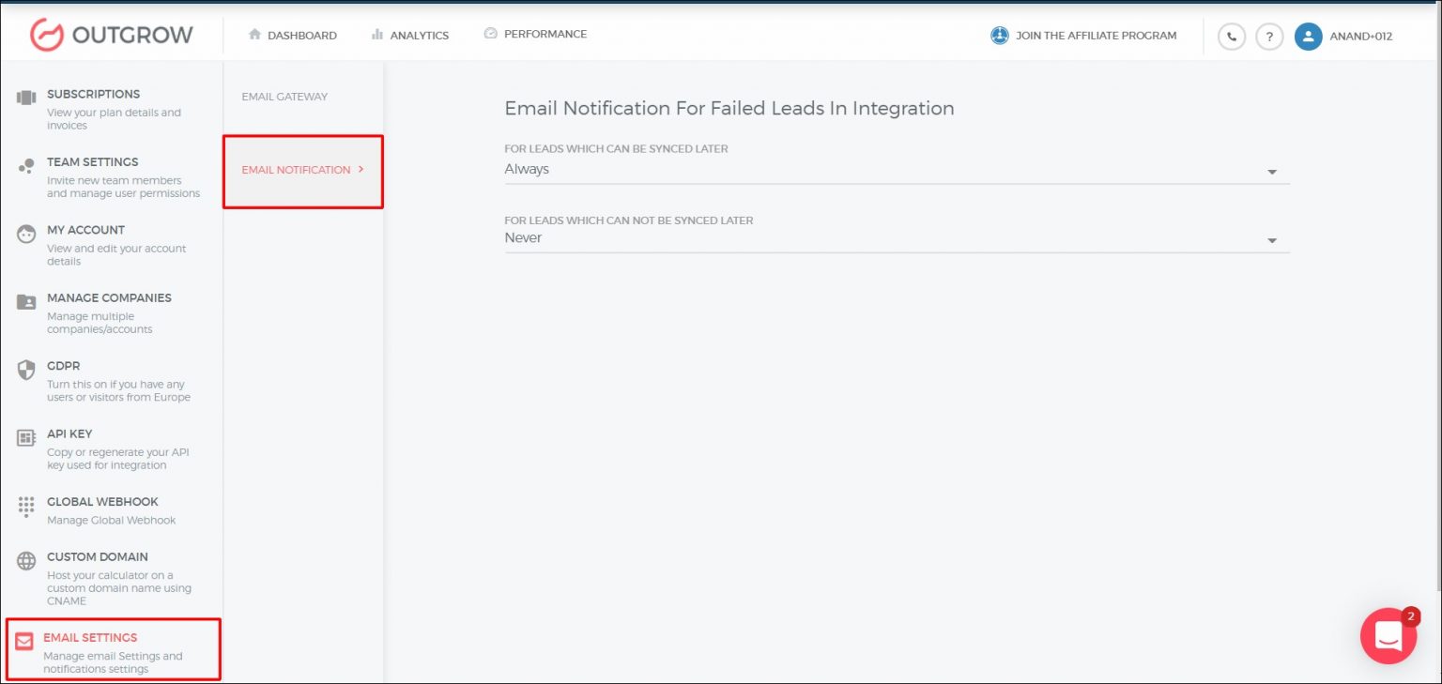Select the Email Notification section
1442x684 pixels.
(x=296, y=170)
